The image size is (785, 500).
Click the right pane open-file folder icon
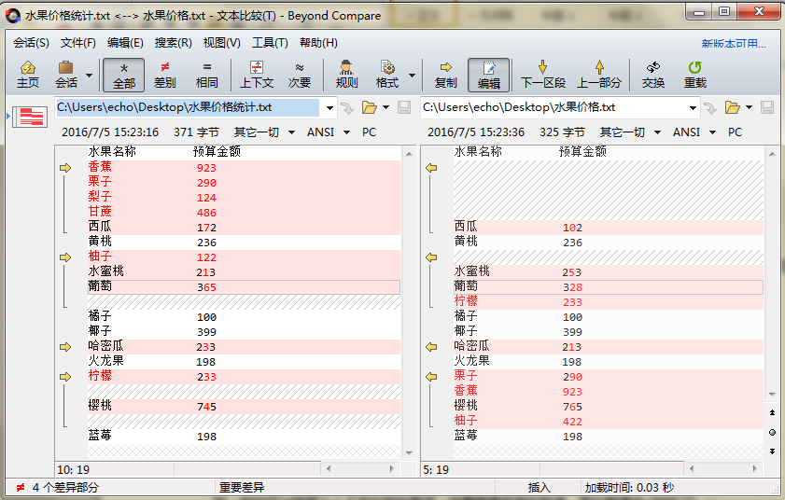[733, 107]
